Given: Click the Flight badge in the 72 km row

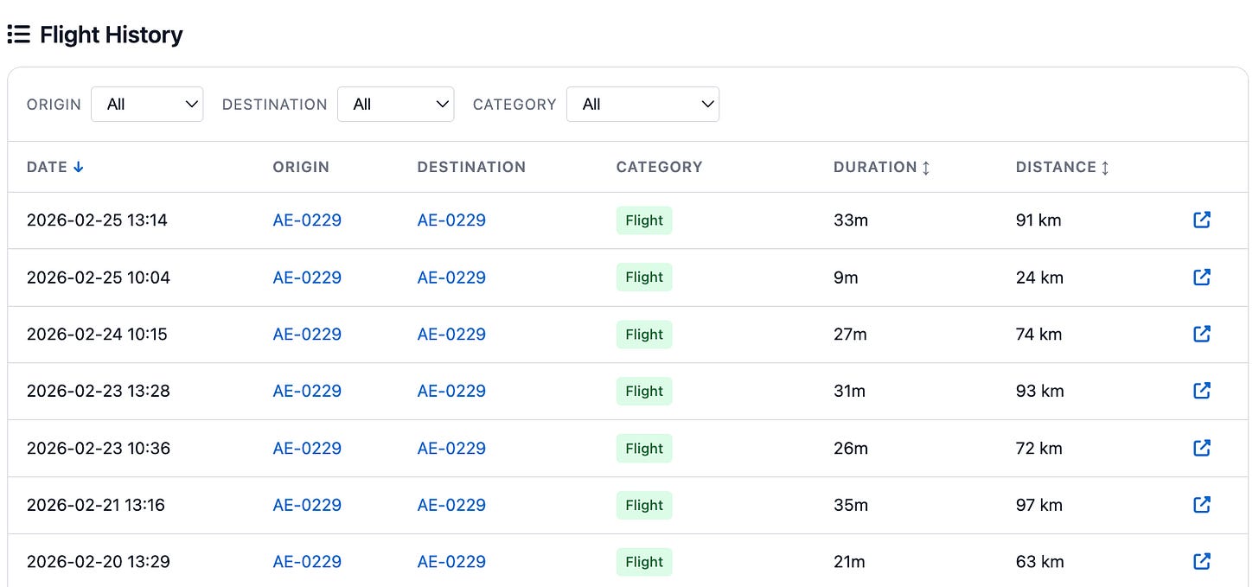Looking at the screenshot, I should 644,448.
